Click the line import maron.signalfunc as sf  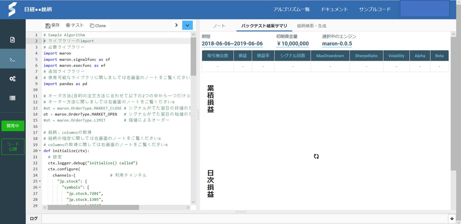pos(77,60)
